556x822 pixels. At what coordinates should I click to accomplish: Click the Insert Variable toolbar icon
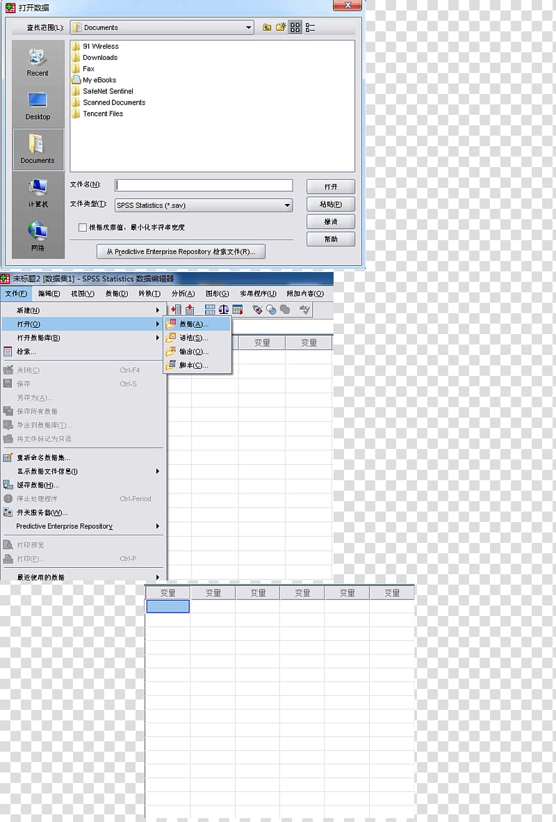[190, 310]
